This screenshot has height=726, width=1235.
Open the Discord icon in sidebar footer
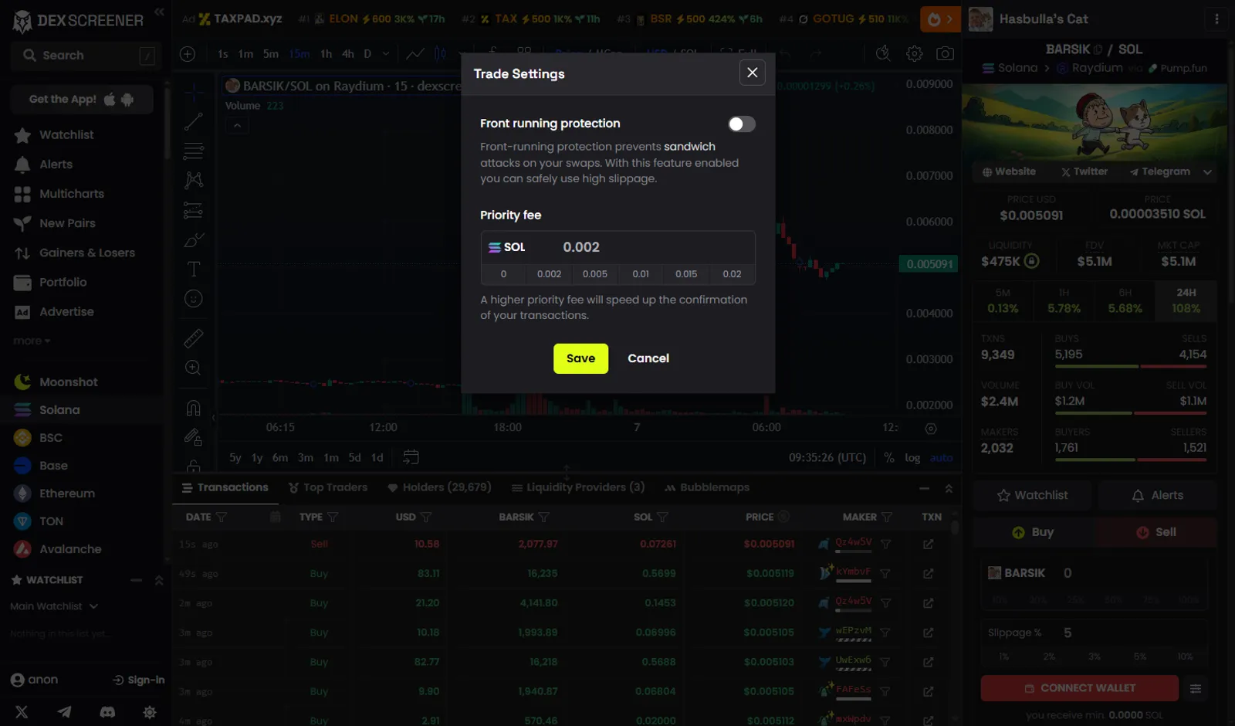click(x=107, y=712)
